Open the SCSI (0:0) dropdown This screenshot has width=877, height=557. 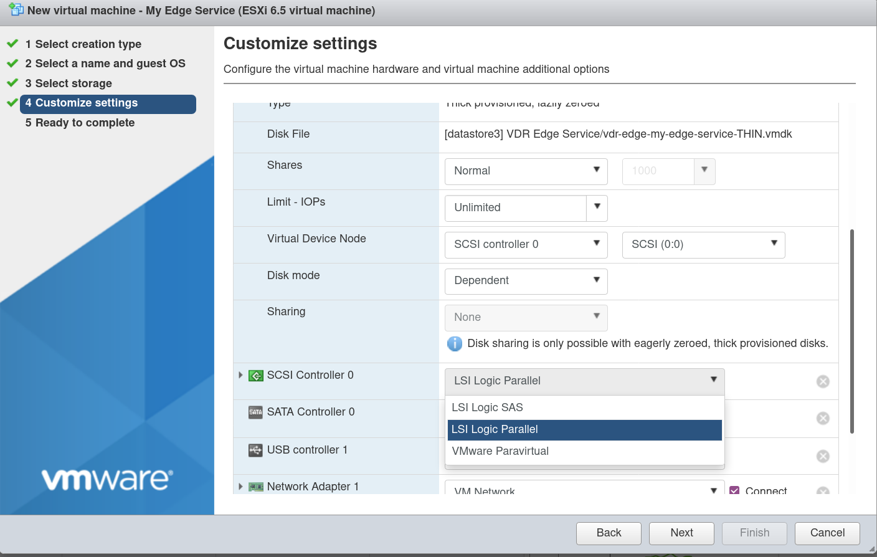704,245
